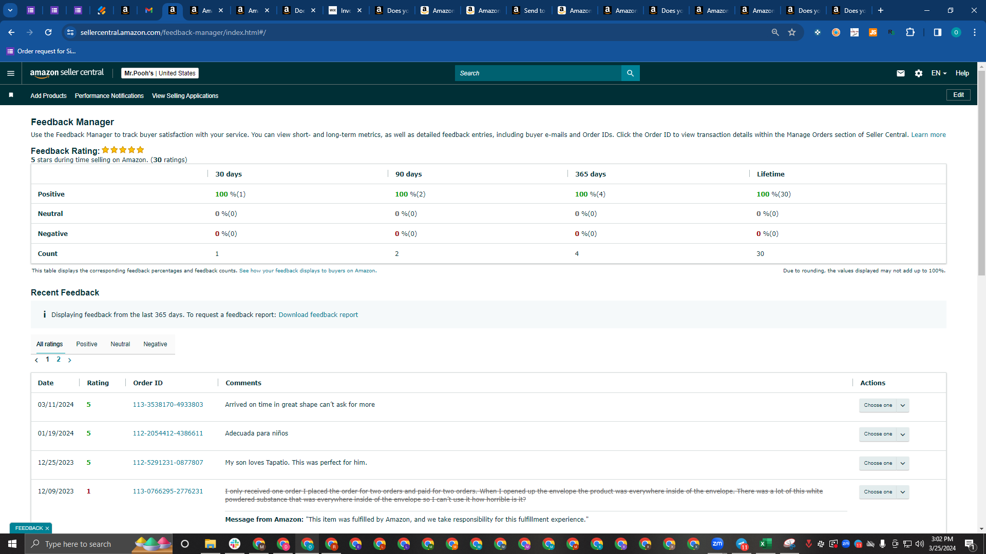Open View Selling Applications
Image resolution: width=986 pixels, height=554 pixels.
pos(185,96)
